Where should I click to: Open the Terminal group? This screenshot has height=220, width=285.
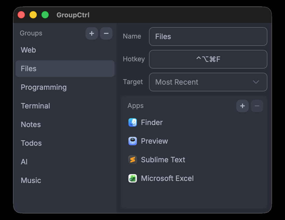pos(35,106)
